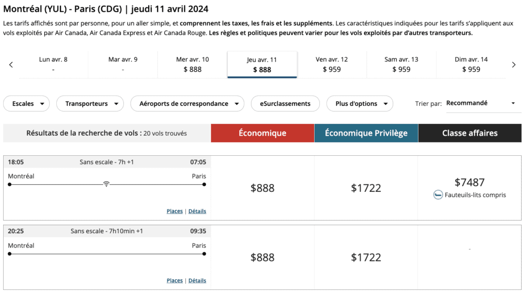Click the lie-flat seat icon for Fauteuils-lits
The height and width of the screenshot is (292, 529).
(x=438, y=195)
